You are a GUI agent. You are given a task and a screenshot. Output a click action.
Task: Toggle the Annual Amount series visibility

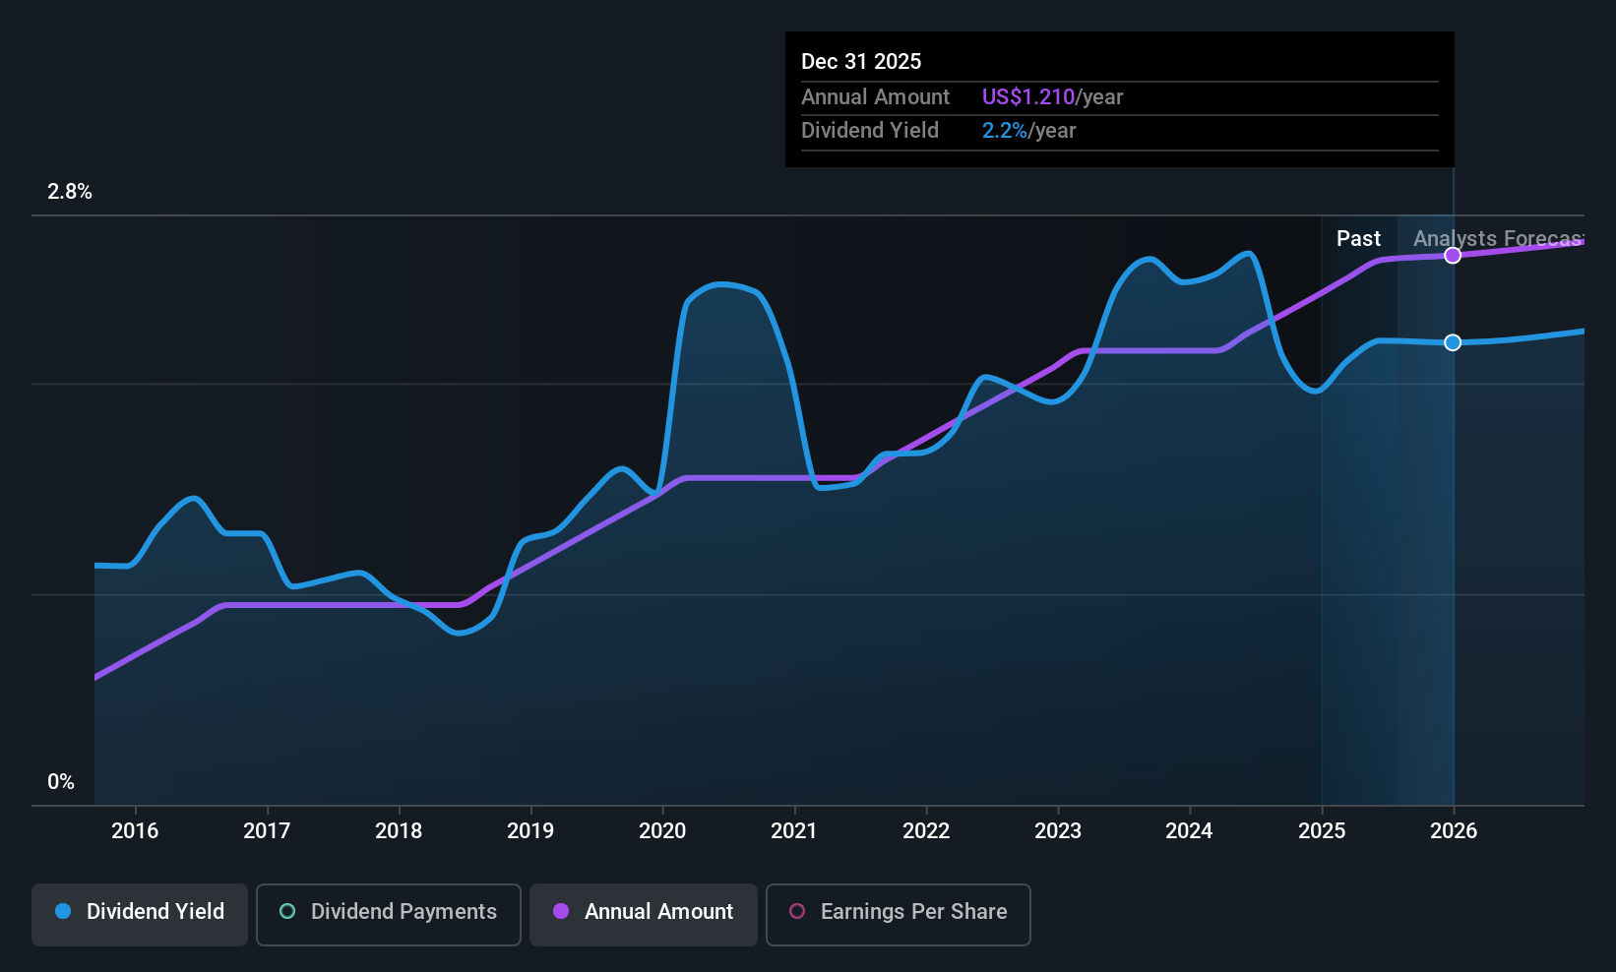(x=643, y=914)
